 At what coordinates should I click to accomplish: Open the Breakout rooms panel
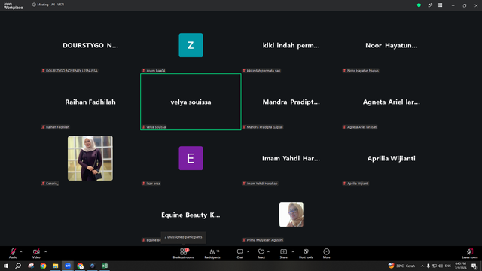[183, 254]
